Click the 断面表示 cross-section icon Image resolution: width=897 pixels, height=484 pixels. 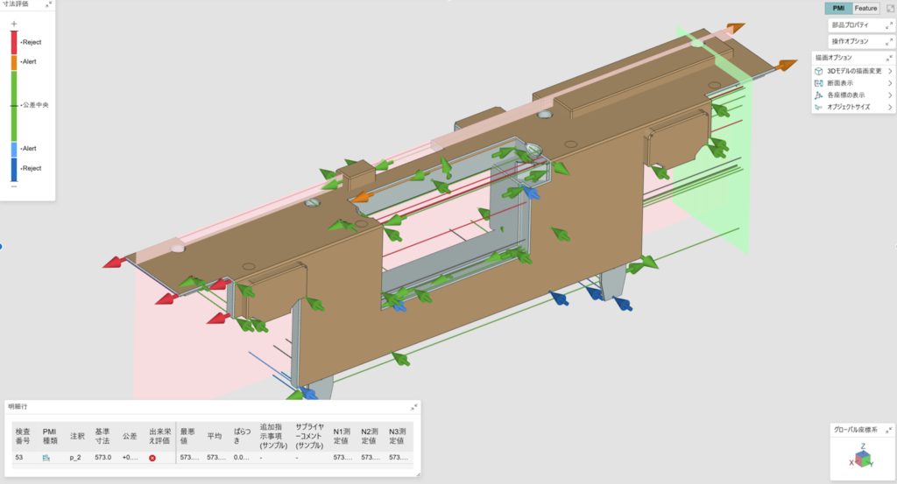(819, 83)
